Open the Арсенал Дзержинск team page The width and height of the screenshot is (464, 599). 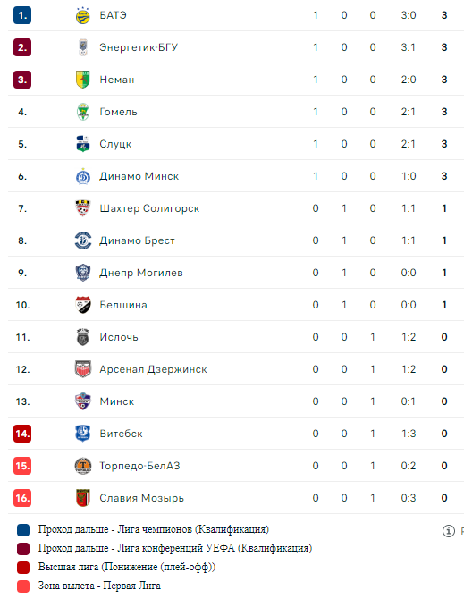(153, 369)
